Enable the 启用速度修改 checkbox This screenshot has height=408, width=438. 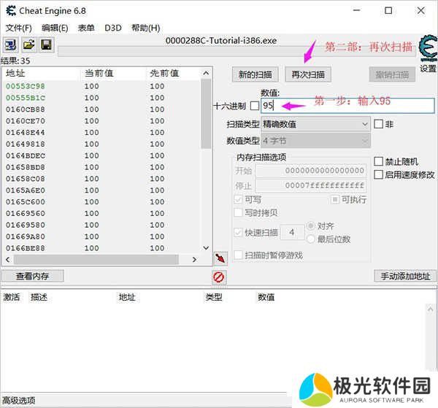pos(378,174)
